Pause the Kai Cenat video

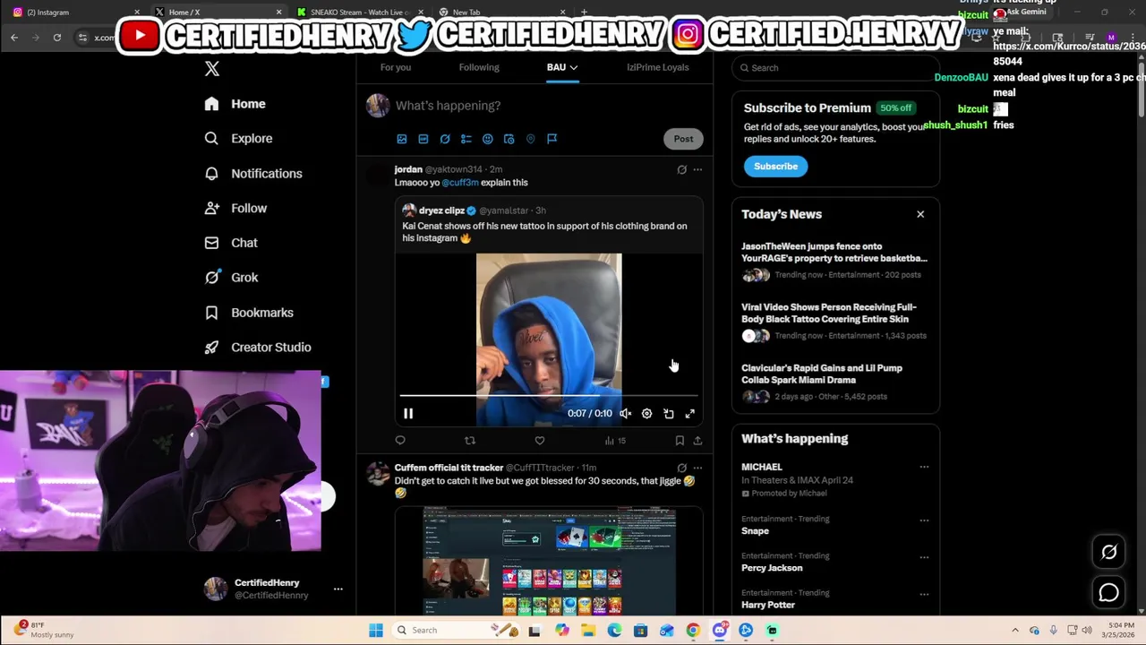click(x=408, y=414)
